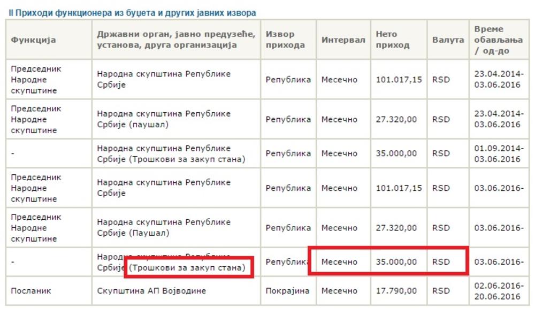Click Месечно inside the red highlighted box
The height and width of the screenshot is (316, 535).
(339, 262)
